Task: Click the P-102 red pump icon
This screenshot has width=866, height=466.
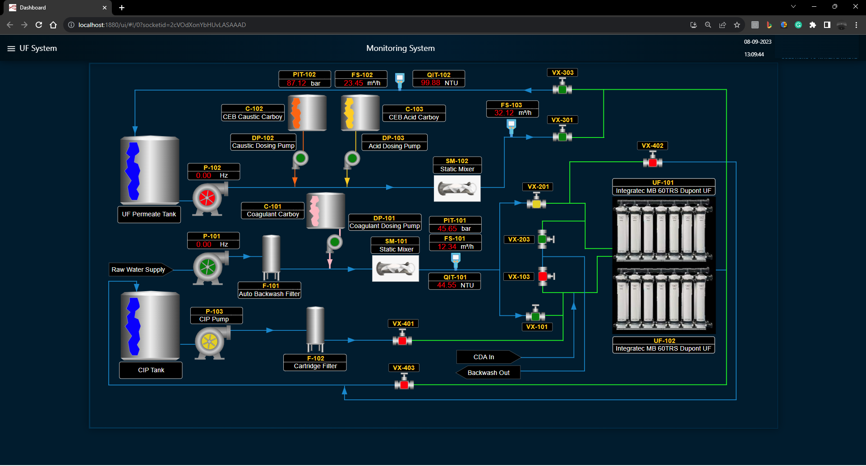Action: click(x=207, y=198)
